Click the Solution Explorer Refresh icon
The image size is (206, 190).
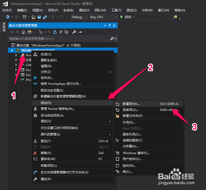[x=55, y=32]
